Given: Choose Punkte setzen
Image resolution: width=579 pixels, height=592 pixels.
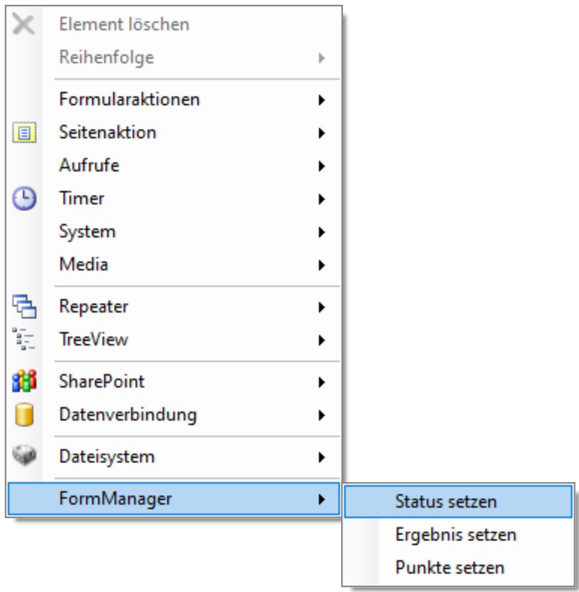Looking at the screenshot, I should click(x=449, y=567).
